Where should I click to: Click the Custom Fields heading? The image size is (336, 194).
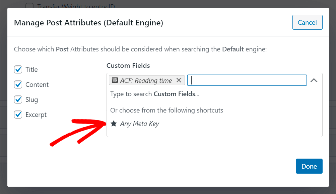point(128,65)
